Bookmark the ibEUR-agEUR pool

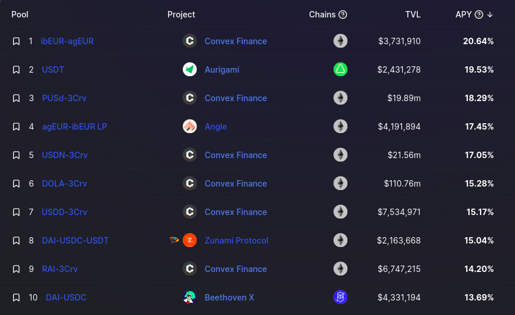coord(16,41)
